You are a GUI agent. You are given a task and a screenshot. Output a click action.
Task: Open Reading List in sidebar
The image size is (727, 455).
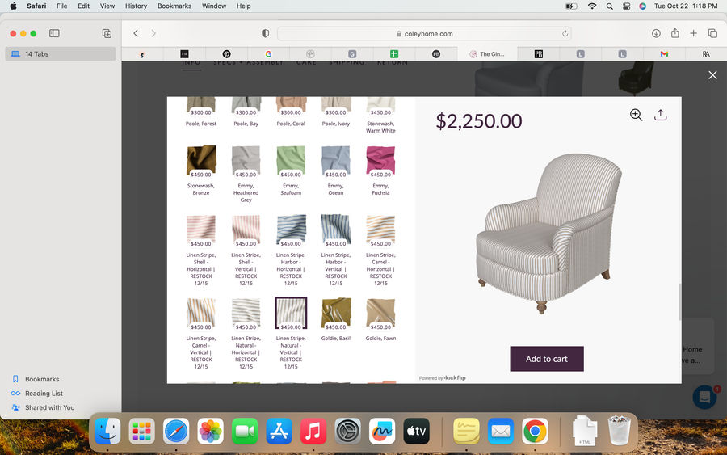click(x=44, y=394)
